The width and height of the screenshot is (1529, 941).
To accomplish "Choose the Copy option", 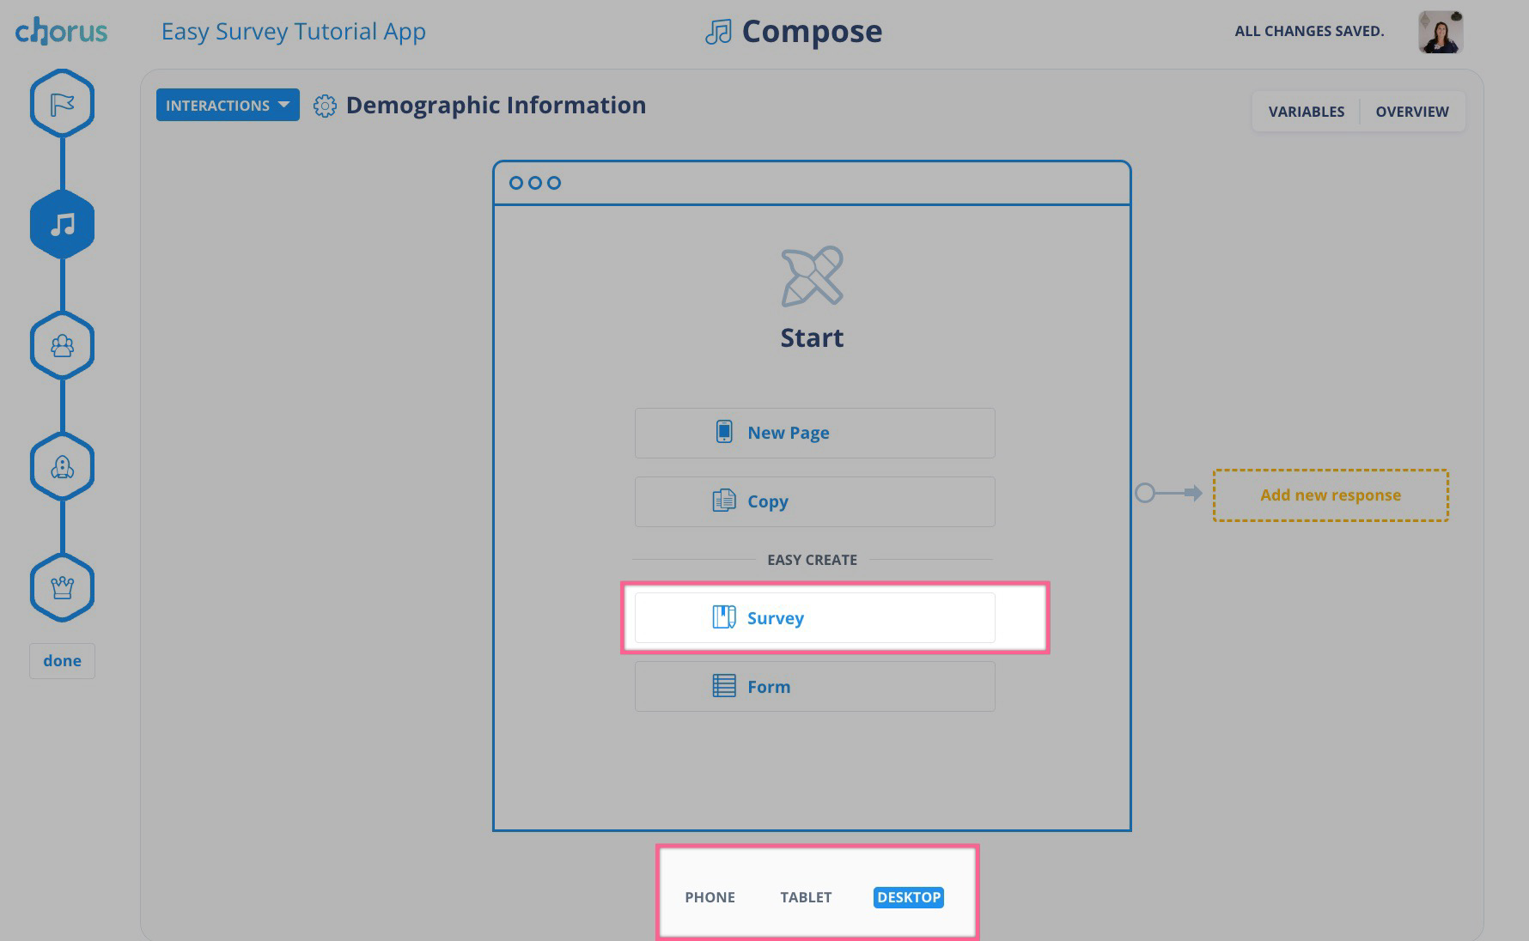I will (x=814, y=501).
